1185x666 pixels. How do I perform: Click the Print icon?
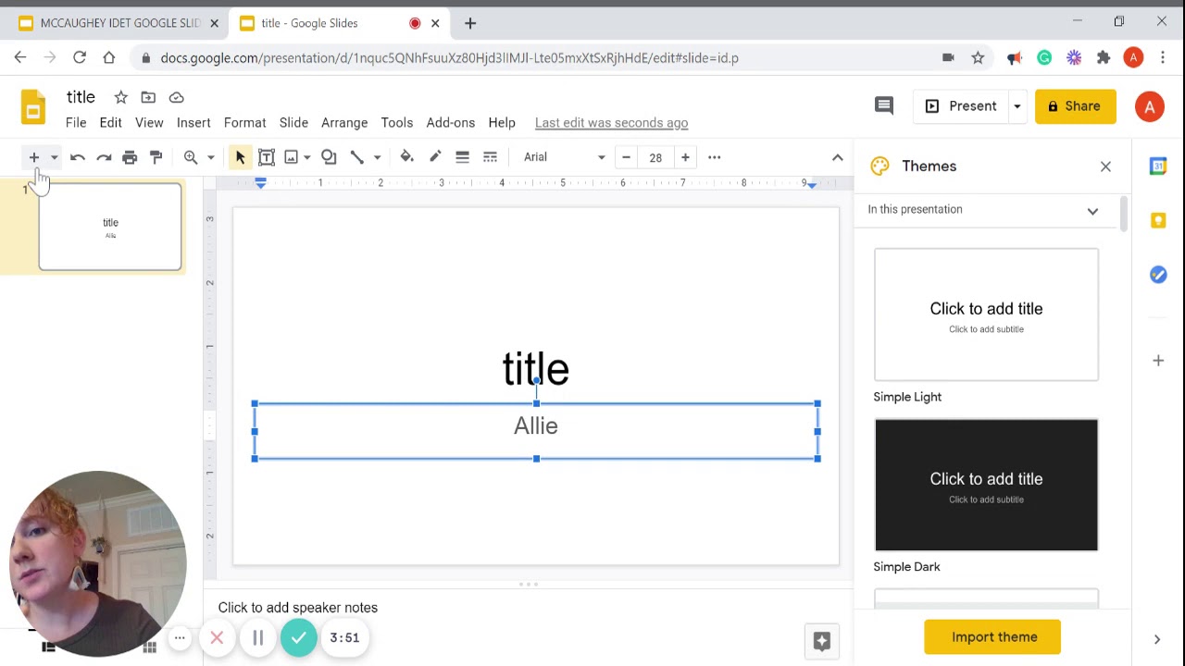[130, 157]
